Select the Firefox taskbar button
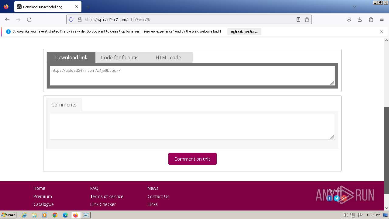The image size is (389, 219). 76,215
